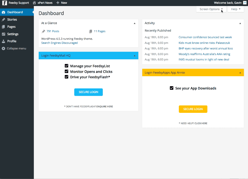Click the At a Glance panel title
The image size is (248, 179).
[49, 23]
